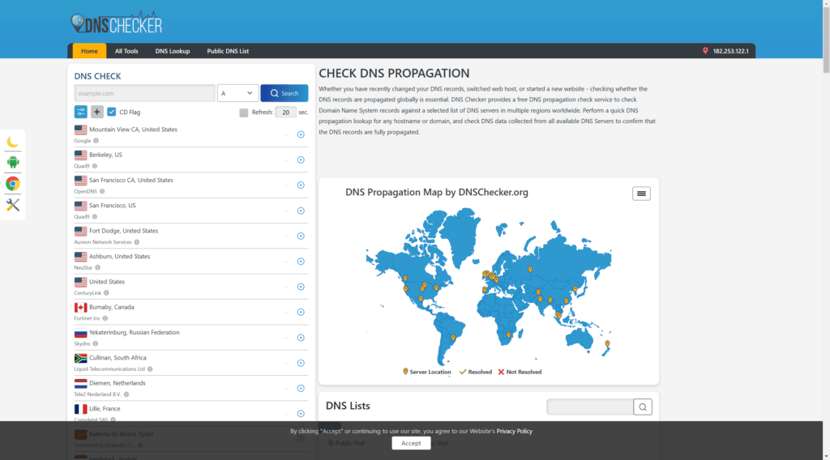Open the propagation map hamburger menu
Image resolution: width=830 pixels, height=460 pixels.
click(641, 194)
